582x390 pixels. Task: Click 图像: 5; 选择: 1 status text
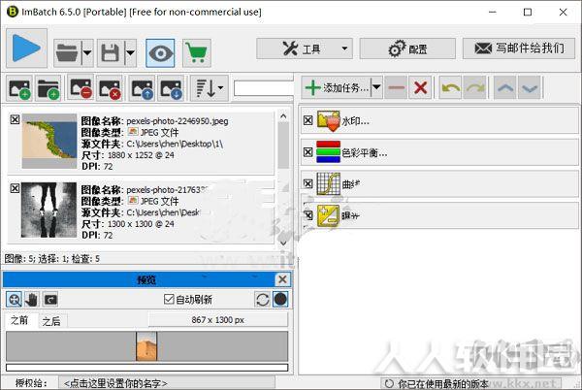tap(51, 259)
